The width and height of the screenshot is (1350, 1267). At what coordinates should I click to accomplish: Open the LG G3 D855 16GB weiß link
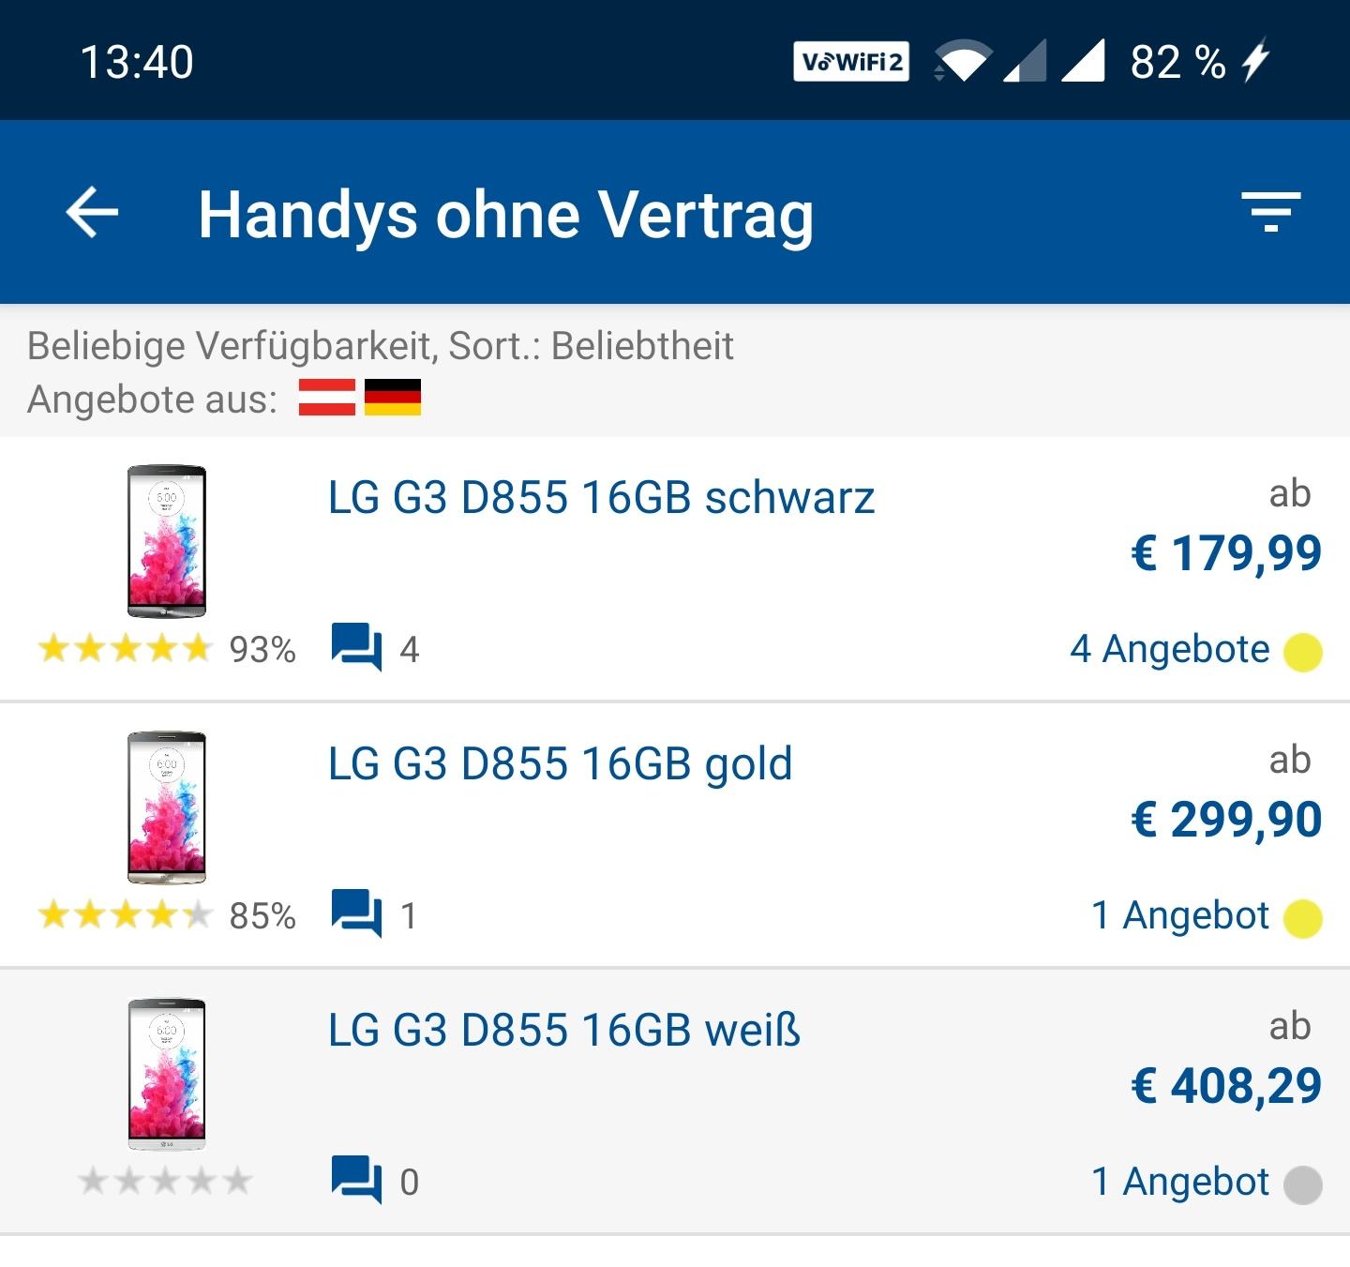tap(563, 1031)
